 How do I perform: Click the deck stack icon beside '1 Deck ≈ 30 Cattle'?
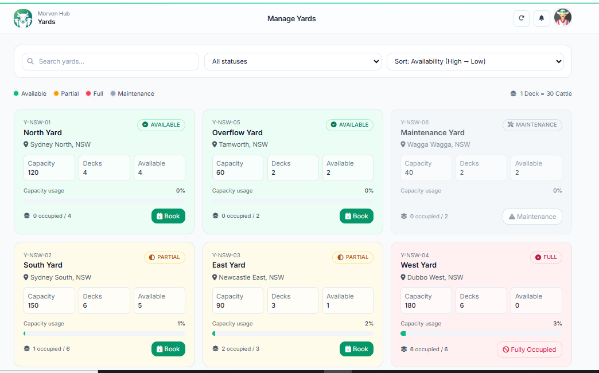click(x=514, y=93)
